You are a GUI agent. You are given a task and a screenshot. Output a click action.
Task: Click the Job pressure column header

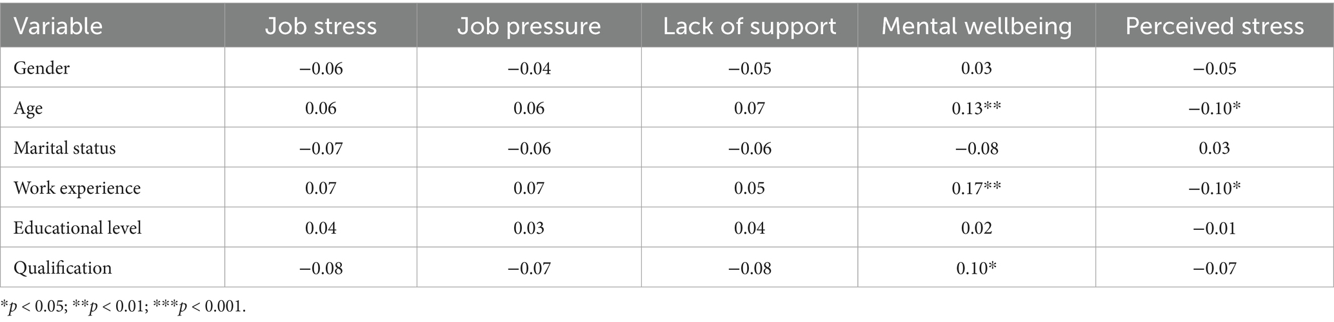(529, 26)
